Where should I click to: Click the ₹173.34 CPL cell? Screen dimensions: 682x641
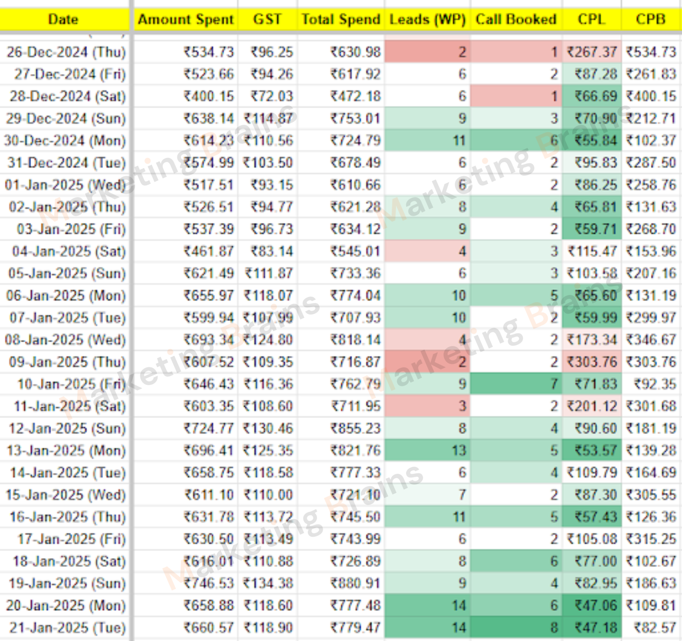tap(592, 340)
